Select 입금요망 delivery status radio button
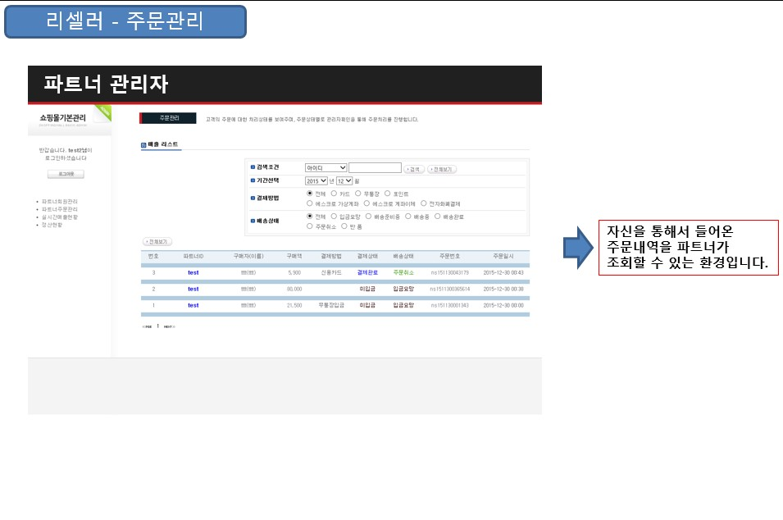Viewport: 783px width, 520px height. (334, 217)
